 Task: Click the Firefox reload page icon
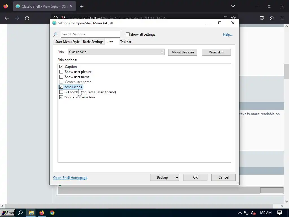pyautogui.click(x=27, y=18)
